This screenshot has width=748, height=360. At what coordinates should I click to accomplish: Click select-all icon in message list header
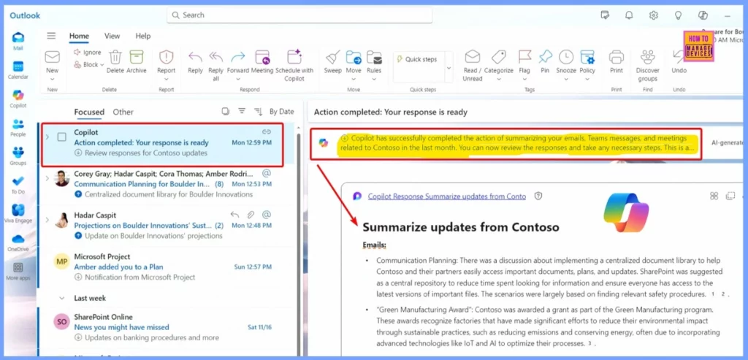pyautogui.click(x=225, y=111)
